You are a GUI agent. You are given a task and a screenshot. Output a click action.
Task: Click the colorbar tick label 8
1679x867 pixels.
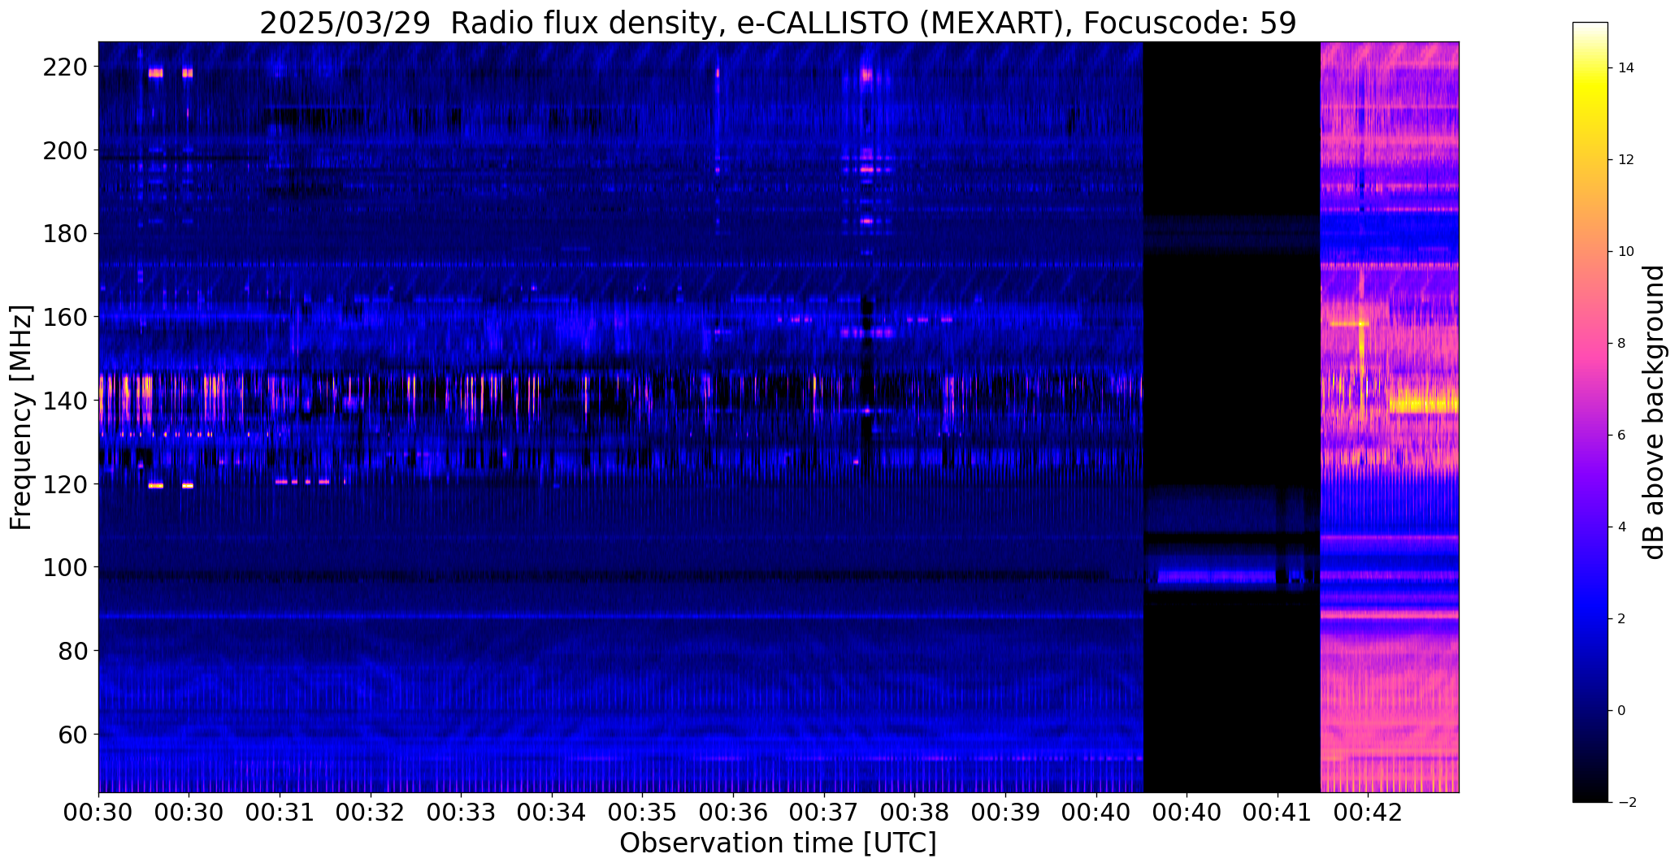1621,344
